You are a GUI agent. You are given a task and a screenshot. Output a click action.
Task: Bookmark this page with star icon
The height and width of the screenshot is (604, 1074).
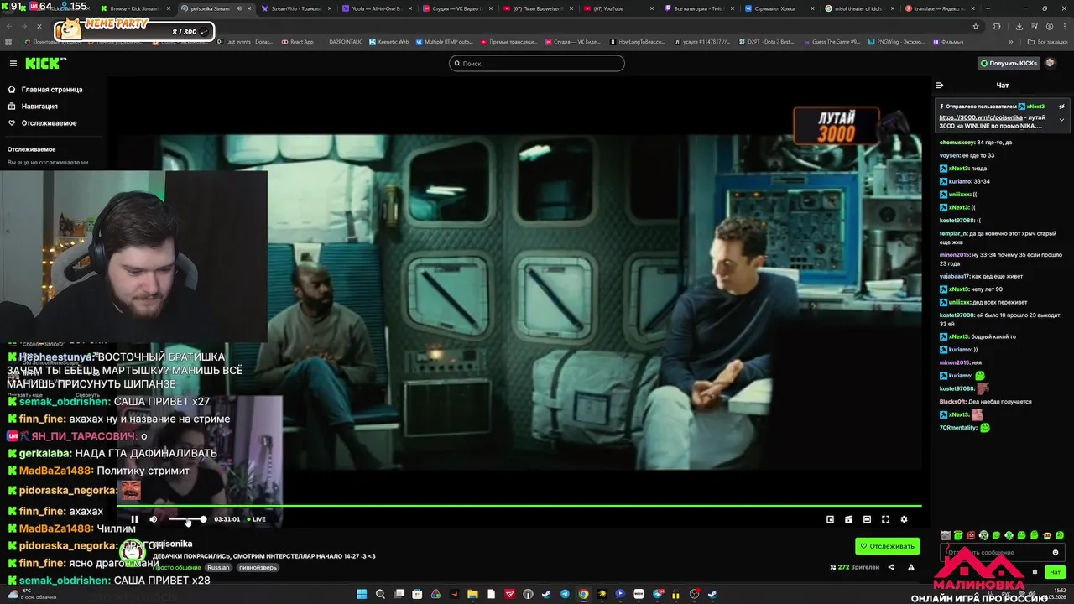pos(976,26)
